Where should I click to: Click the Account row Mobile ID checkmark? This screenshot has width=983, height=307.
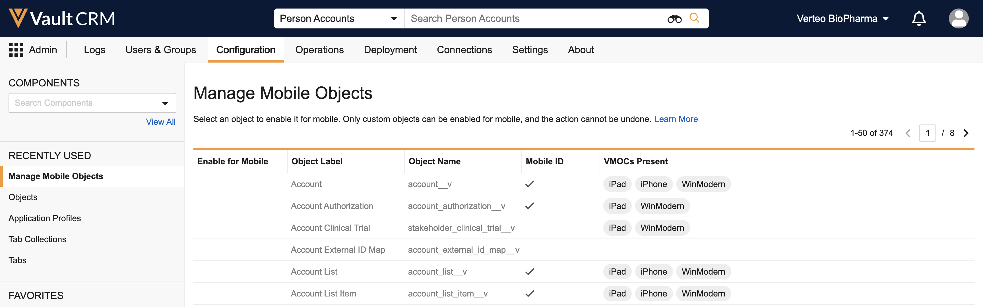coord(529,184)
